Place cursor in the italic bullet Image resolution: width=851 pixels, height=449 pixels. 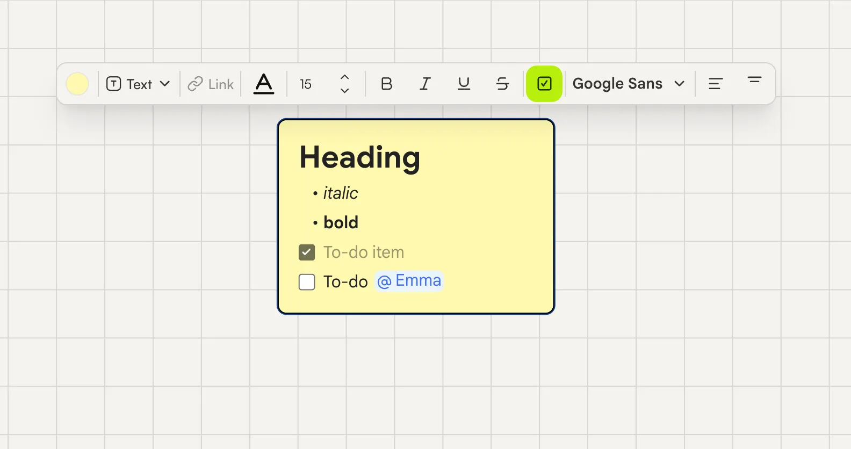point(340,193)
